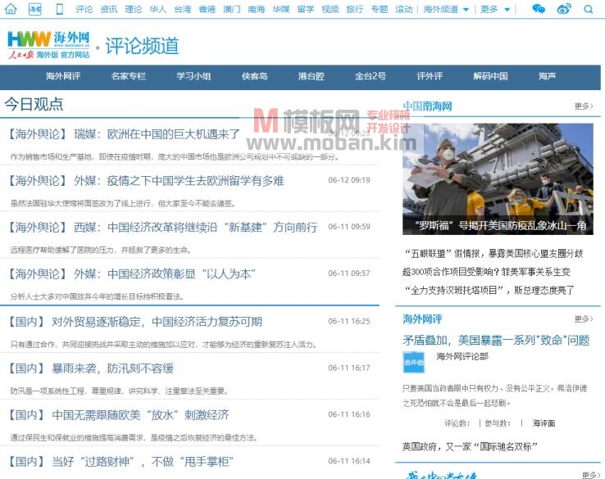The width and height of the screenshot is (605, 479).
Task: Click the HWW 海外网 logo
Action: point(48,45)
